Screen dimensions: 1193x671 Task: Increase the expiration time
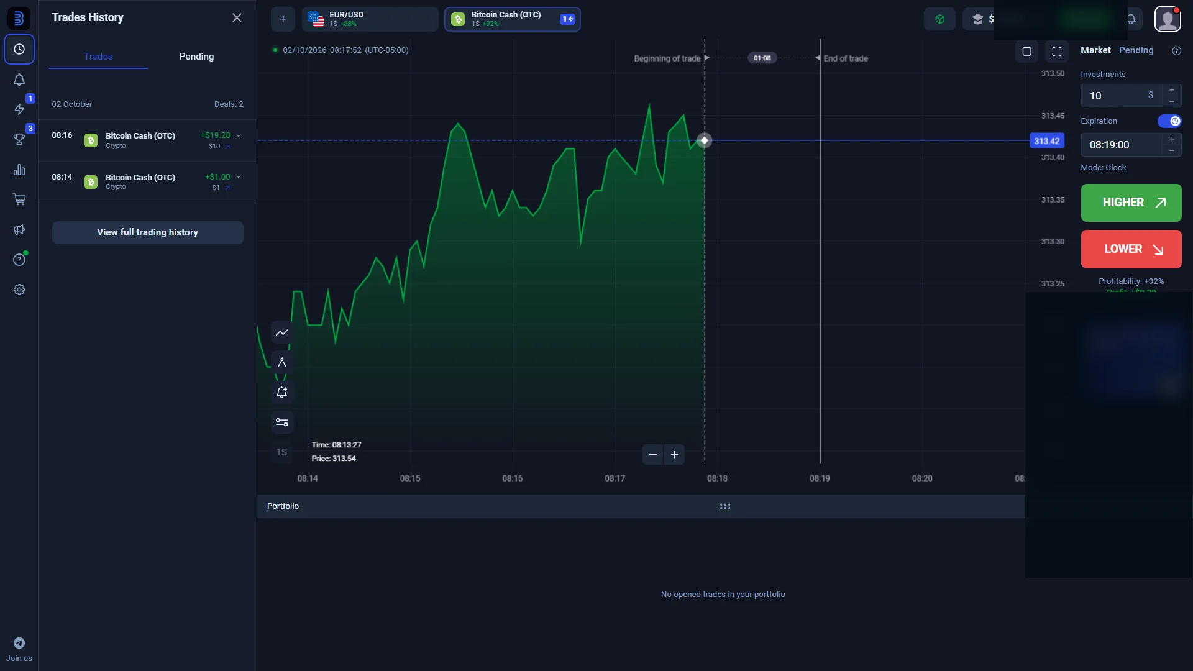(1172, 139)
